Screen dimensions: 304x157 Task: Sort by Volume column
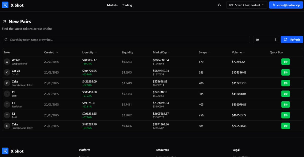coord(239,52)
